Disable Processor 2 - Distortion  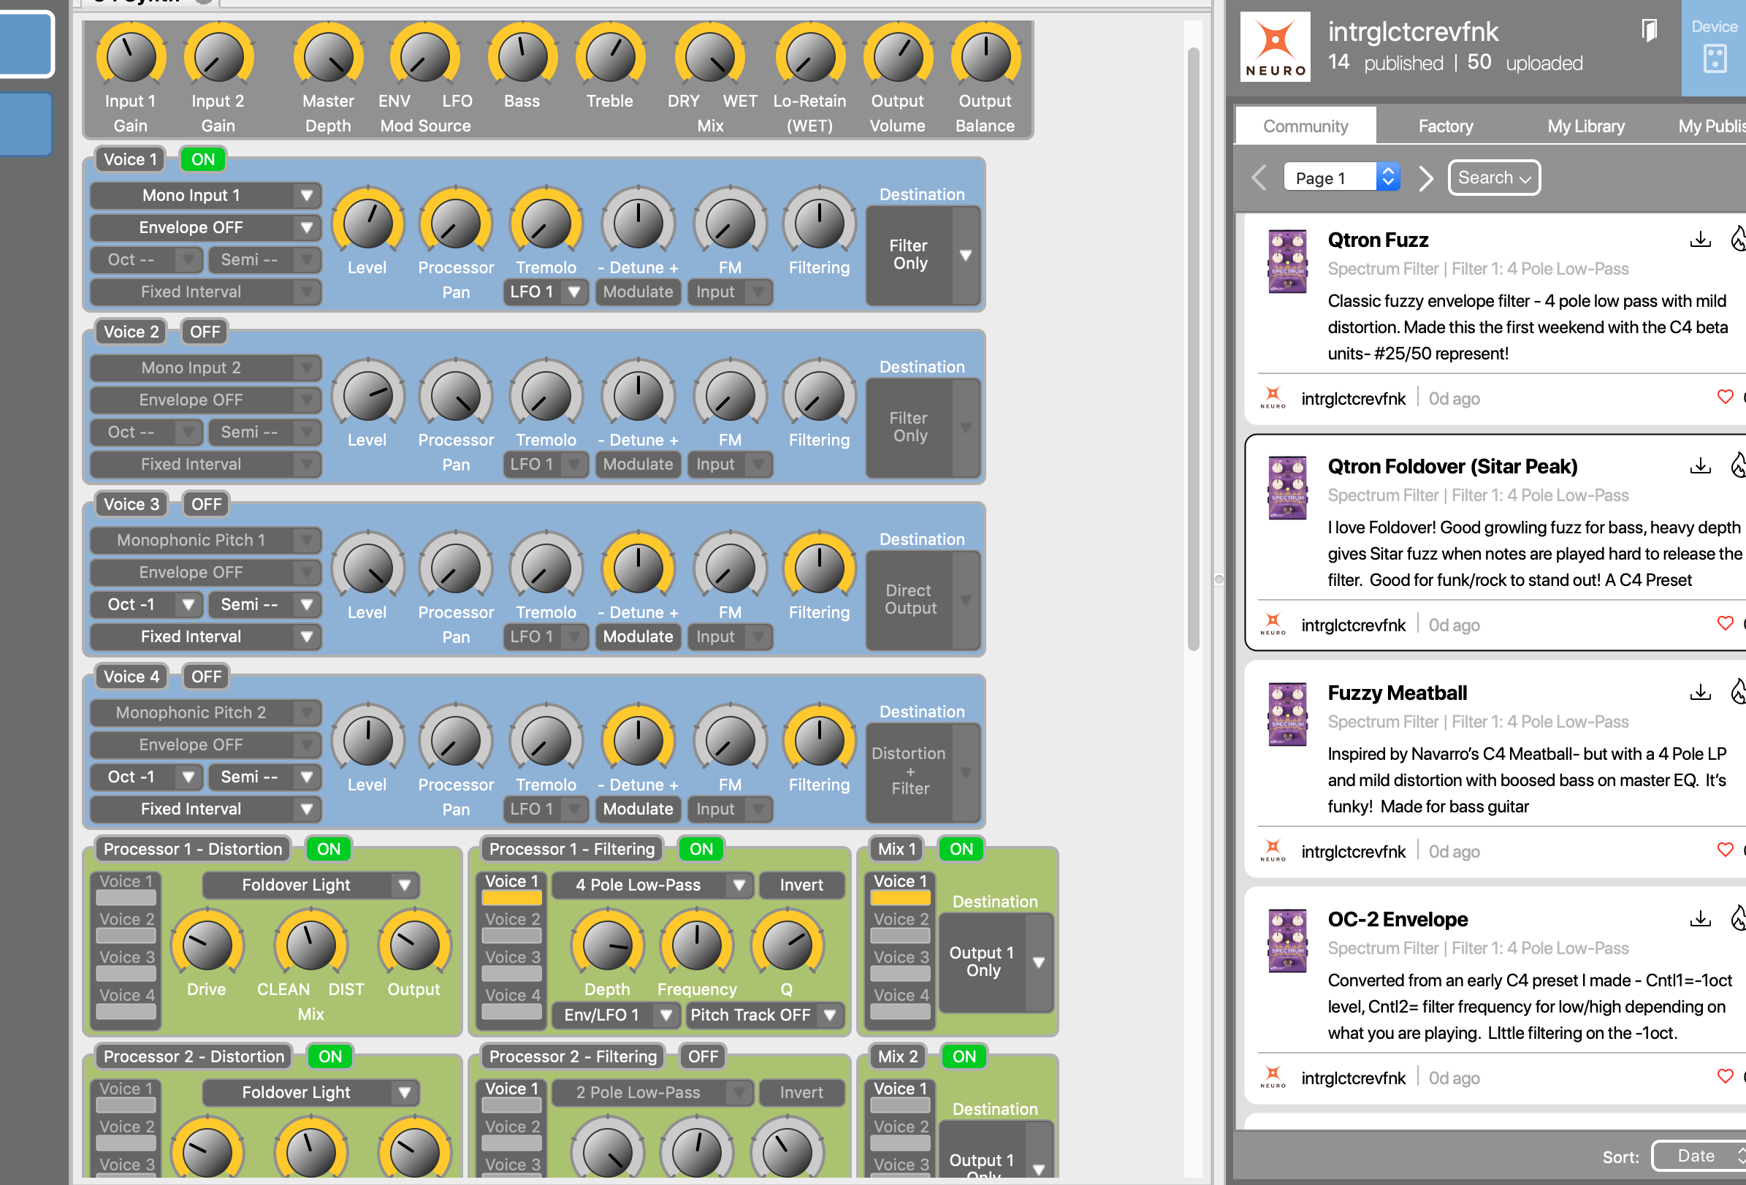pos(330,1056)
